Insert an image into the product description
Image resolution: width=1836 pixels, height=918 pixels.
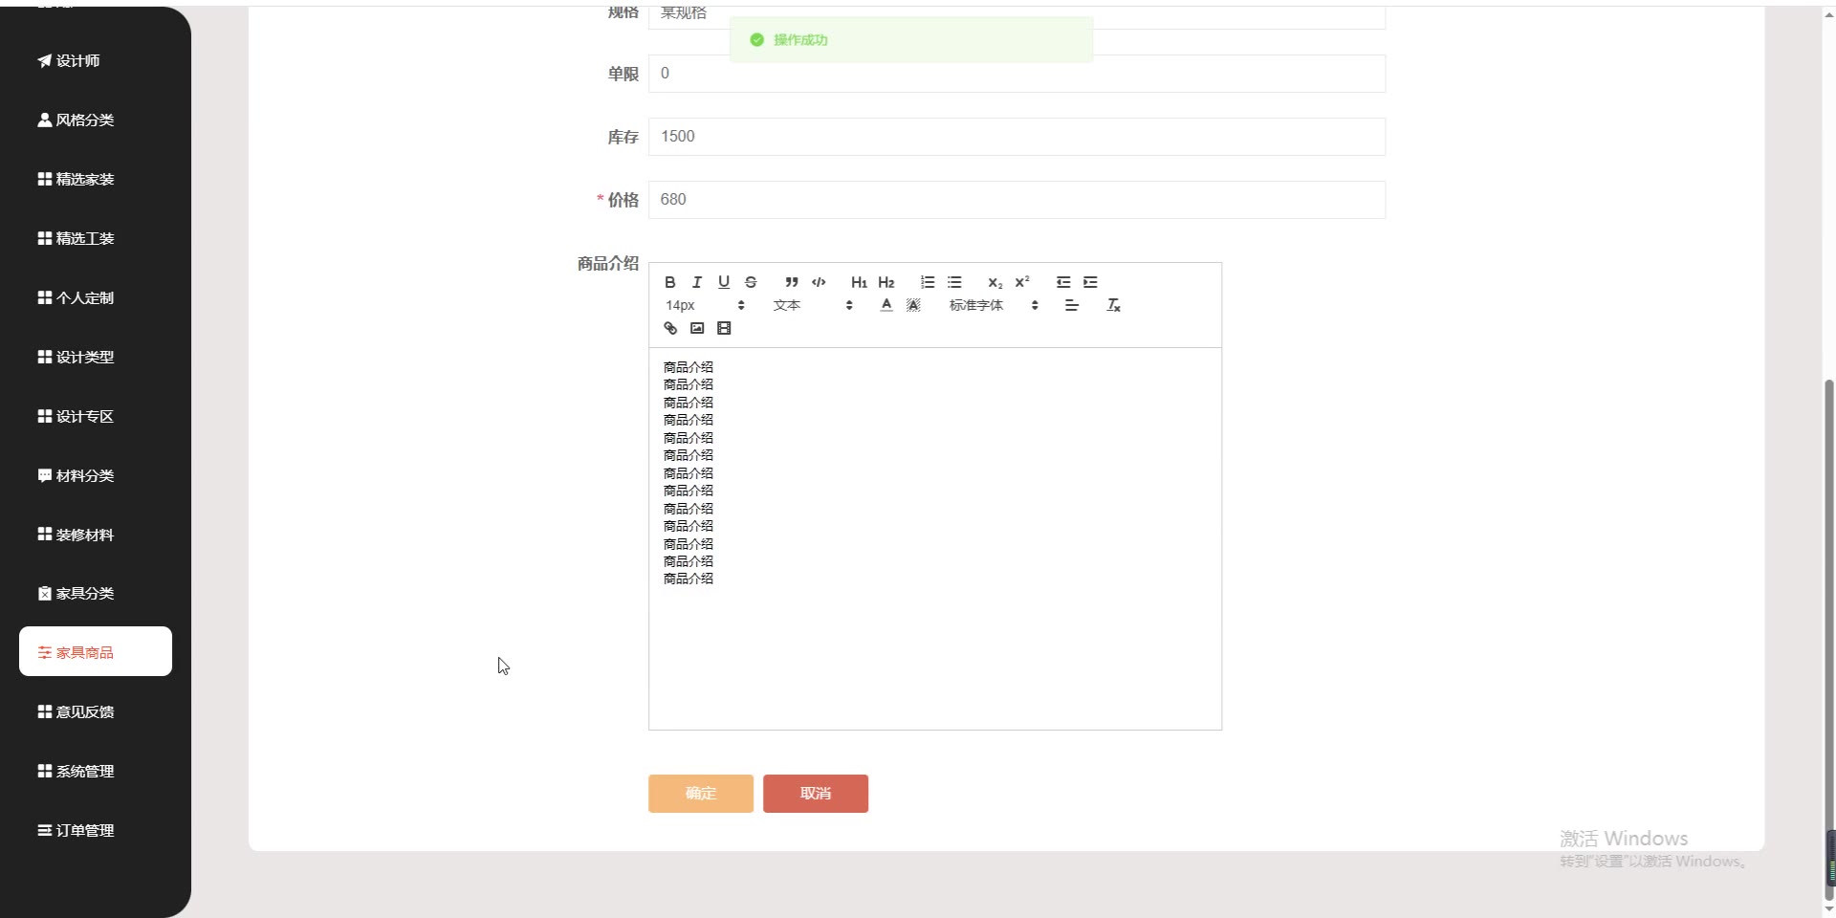(x=697, y=328)
